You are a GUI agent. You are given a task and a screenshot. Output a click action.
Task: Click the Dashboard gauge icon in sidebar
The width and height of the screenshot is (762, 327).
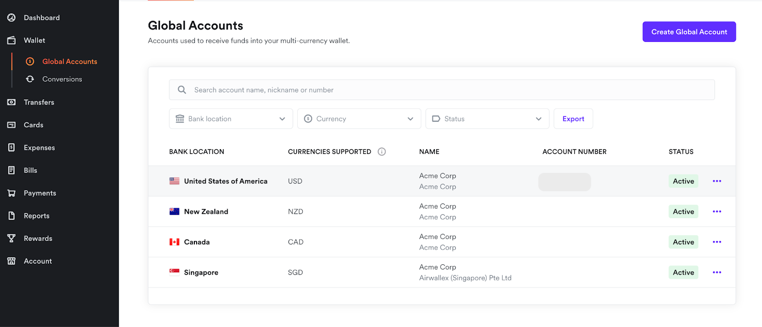pos(11,18)
